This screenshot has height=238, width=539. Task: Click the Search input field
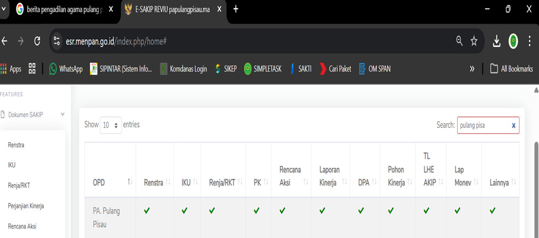(x=483, y=125)
